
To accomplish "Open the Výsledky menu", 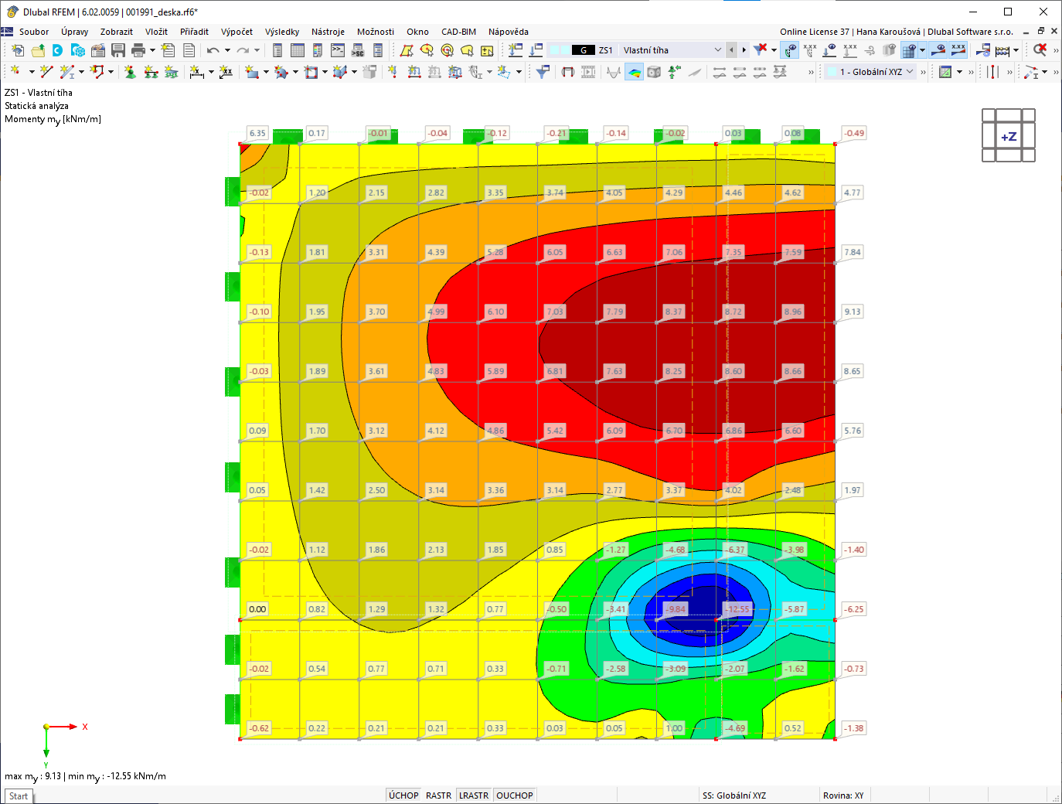I will pos(282,32).
